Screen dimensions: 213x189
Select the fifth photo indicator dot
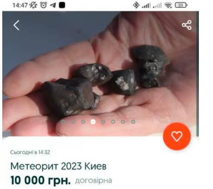103,122
